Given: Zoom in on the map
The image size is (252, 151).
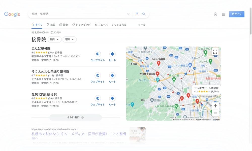Looking at the screenshot, I should click(215, 106).
